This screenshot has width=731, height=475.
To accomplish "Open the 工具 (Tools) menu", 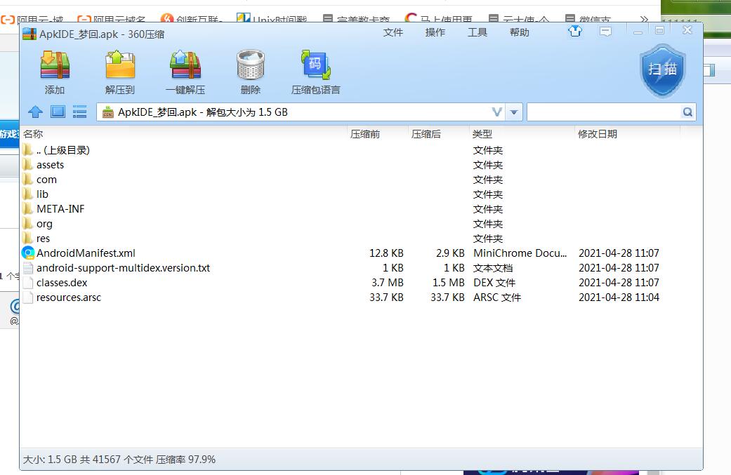I will [x=478, y=32].
